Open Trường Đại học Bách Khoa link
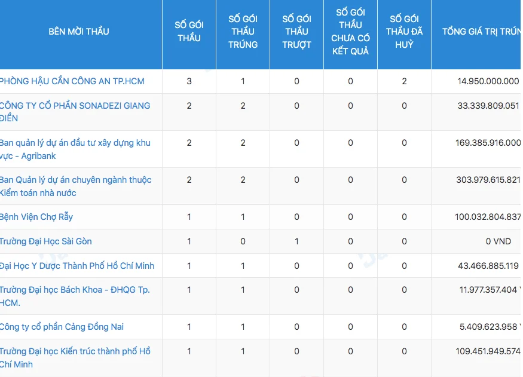The image size is (523, 377). (x=75, y=296)
